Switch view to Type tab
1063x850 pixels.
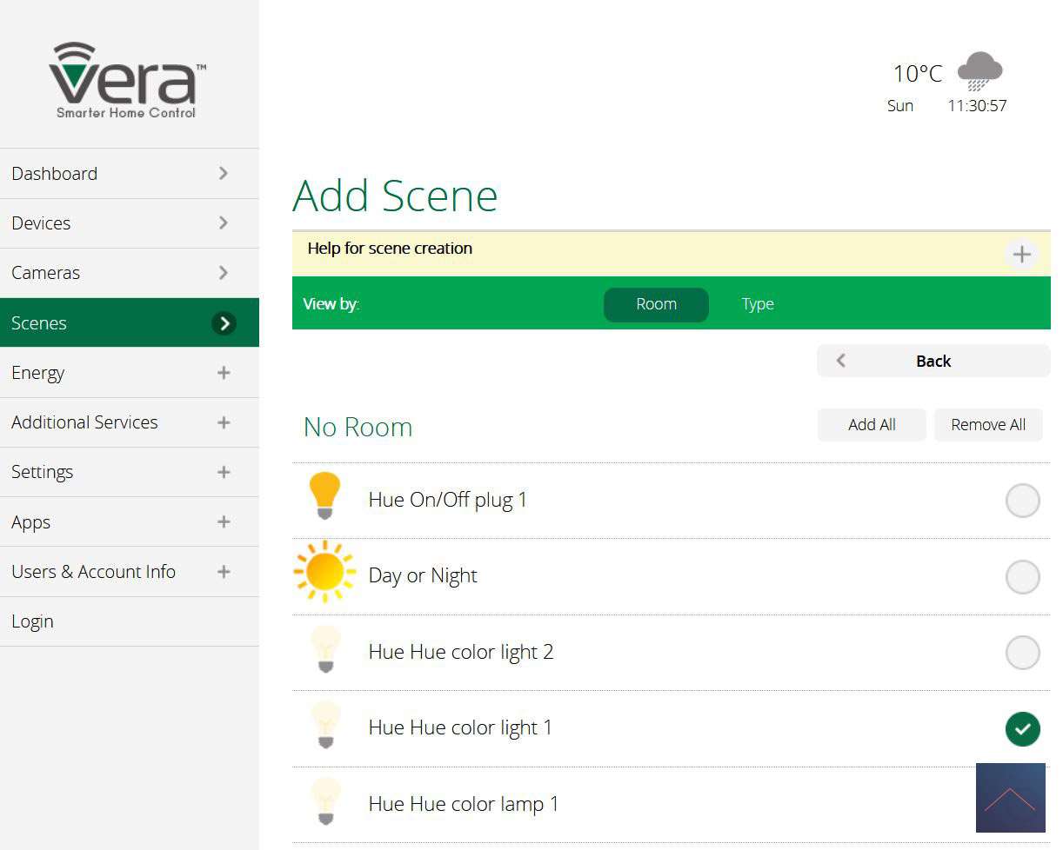click(x=757, y=304)
